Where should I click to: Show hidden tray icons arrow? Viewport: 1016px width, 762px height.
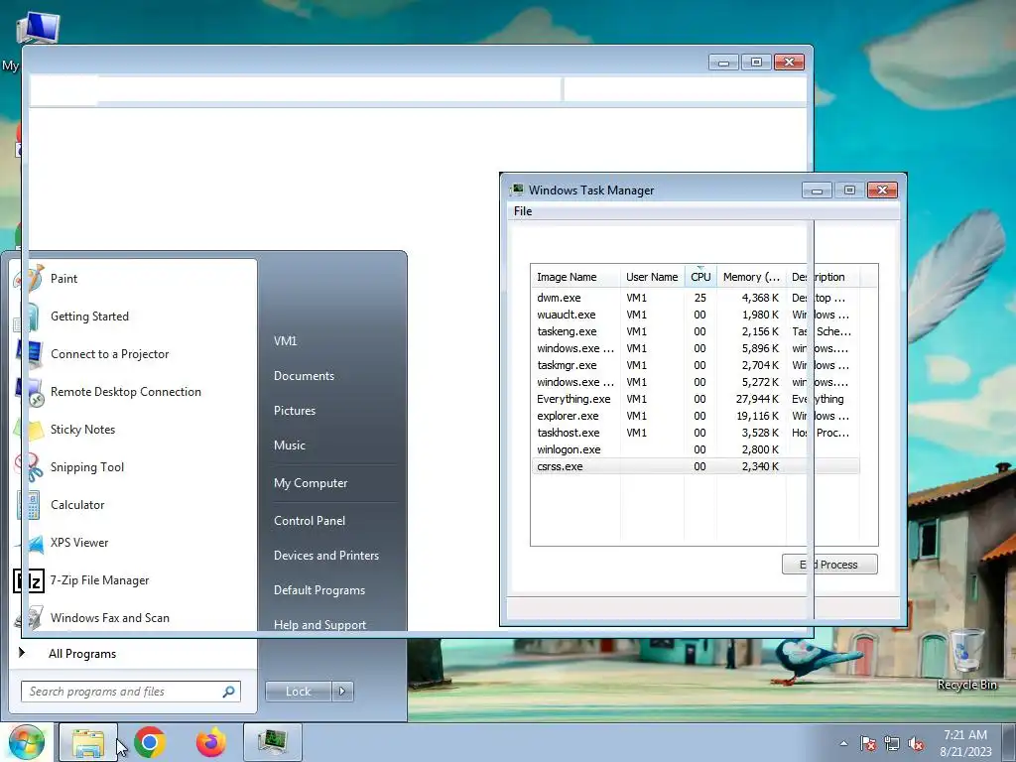pyautogui.click(x=843, y=743)
